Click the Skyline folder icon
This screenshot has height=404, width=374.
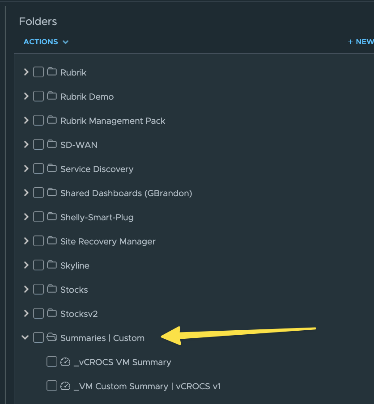pos(52,265)
